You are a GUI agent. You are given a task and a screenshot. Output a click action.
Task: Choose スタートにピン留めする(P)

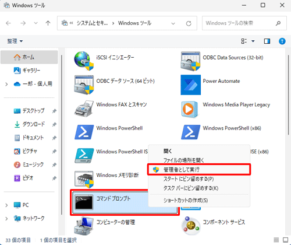point(199,179)
